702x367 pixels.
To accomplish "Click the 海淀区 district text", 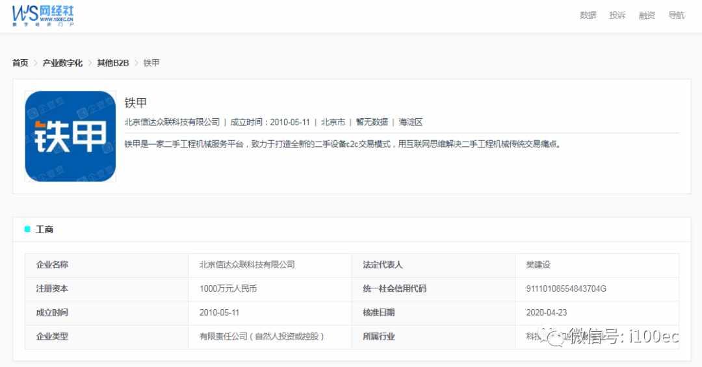I will [411, 122].
